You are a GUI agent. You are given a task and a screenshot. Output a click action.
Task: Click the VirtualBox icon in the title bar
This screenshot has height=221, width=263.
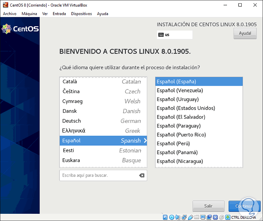tap(5, 5)
